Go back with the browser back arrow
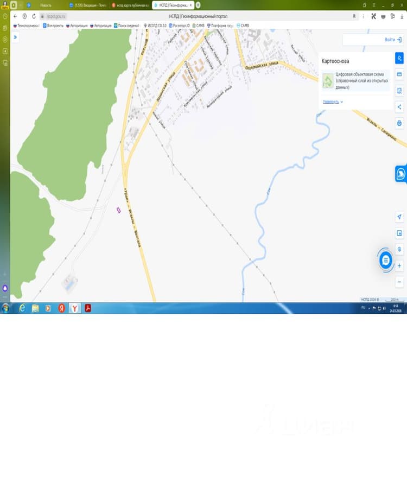 click(x=15, y=16)
